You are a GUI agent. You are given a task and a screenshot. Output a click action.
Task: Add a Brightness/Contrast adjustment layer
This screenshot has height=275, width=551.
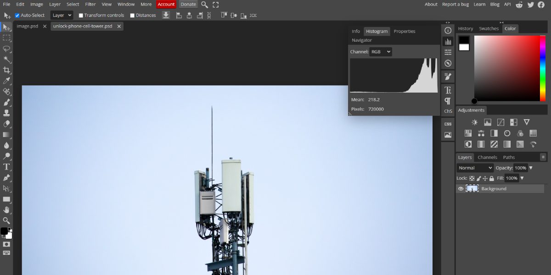(x=474, y=122)
